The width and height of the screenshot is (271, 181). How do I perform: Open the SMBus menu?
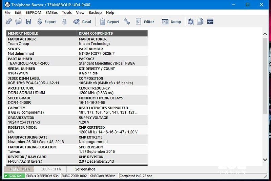(51, 13)
